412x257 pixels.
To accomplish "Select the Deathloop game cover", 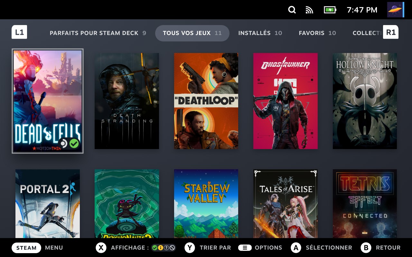I will pyautogui.click(x=206, y=101).
